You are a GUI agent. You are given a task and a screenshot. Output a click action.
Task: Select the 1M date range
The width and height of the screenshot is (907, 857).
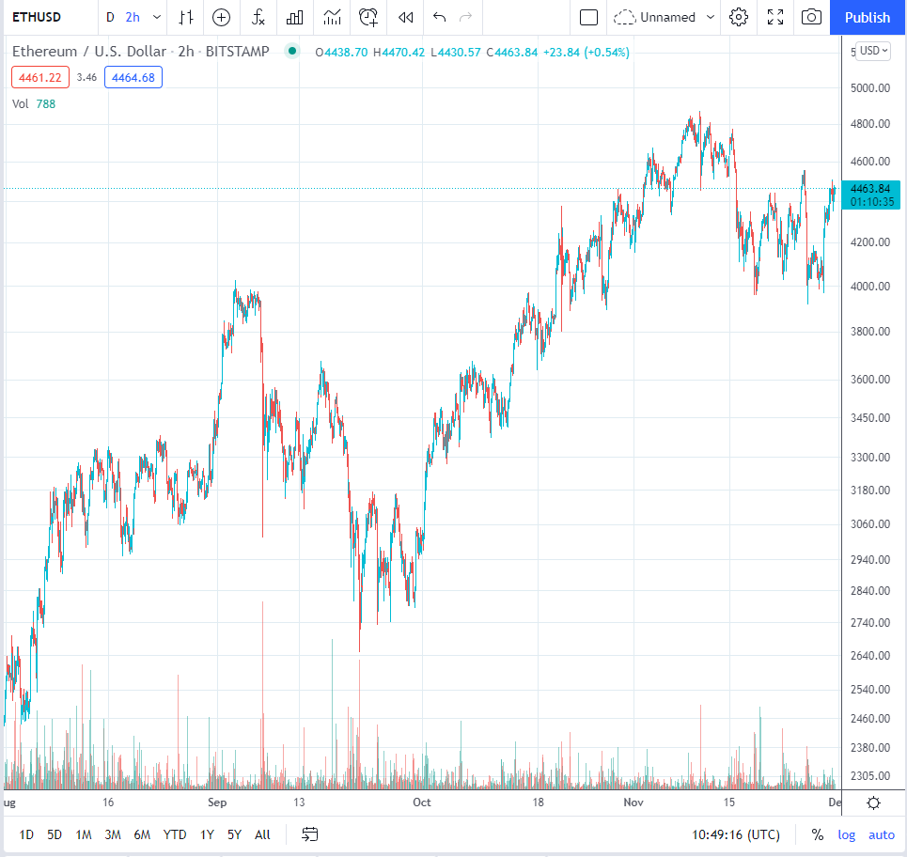pyautogui.click(x=84, y=834)
